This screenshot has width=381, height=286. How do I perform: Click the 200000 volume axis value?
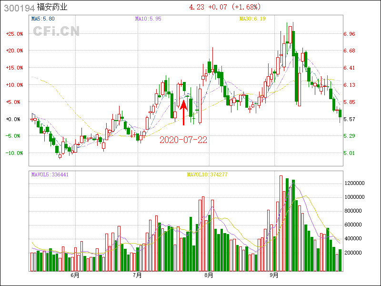[x=353, y=253]
